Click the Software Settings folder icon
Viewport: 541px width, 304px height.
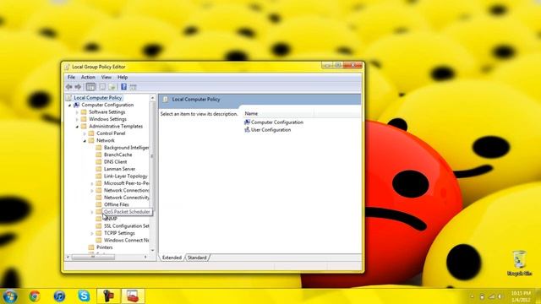pyautogui.click(x=84, y=112)
